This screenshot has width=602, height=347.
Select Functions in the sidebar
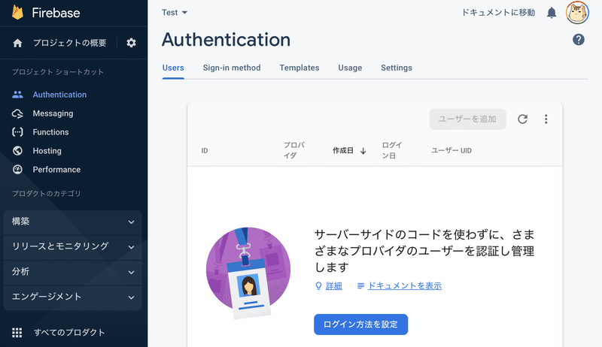(x=50, y=132)
